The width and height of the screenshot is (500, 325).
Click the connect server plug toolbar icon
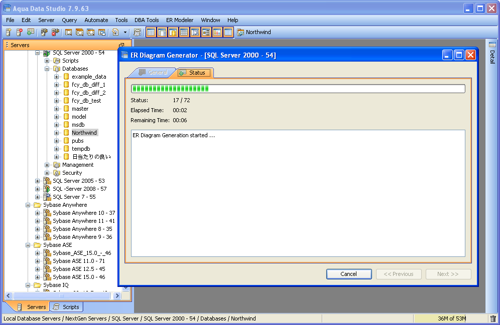pos(44,32)
